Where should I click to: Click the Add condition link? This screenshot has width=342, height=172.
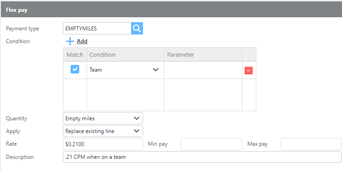[82, 41]
